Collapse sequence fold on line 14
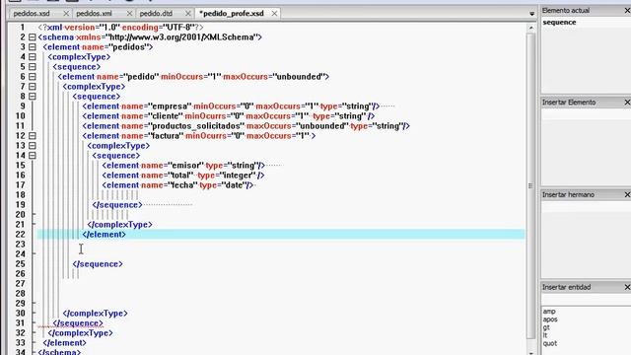The width and height of the screenshot is (631, 355). point(33,156)
